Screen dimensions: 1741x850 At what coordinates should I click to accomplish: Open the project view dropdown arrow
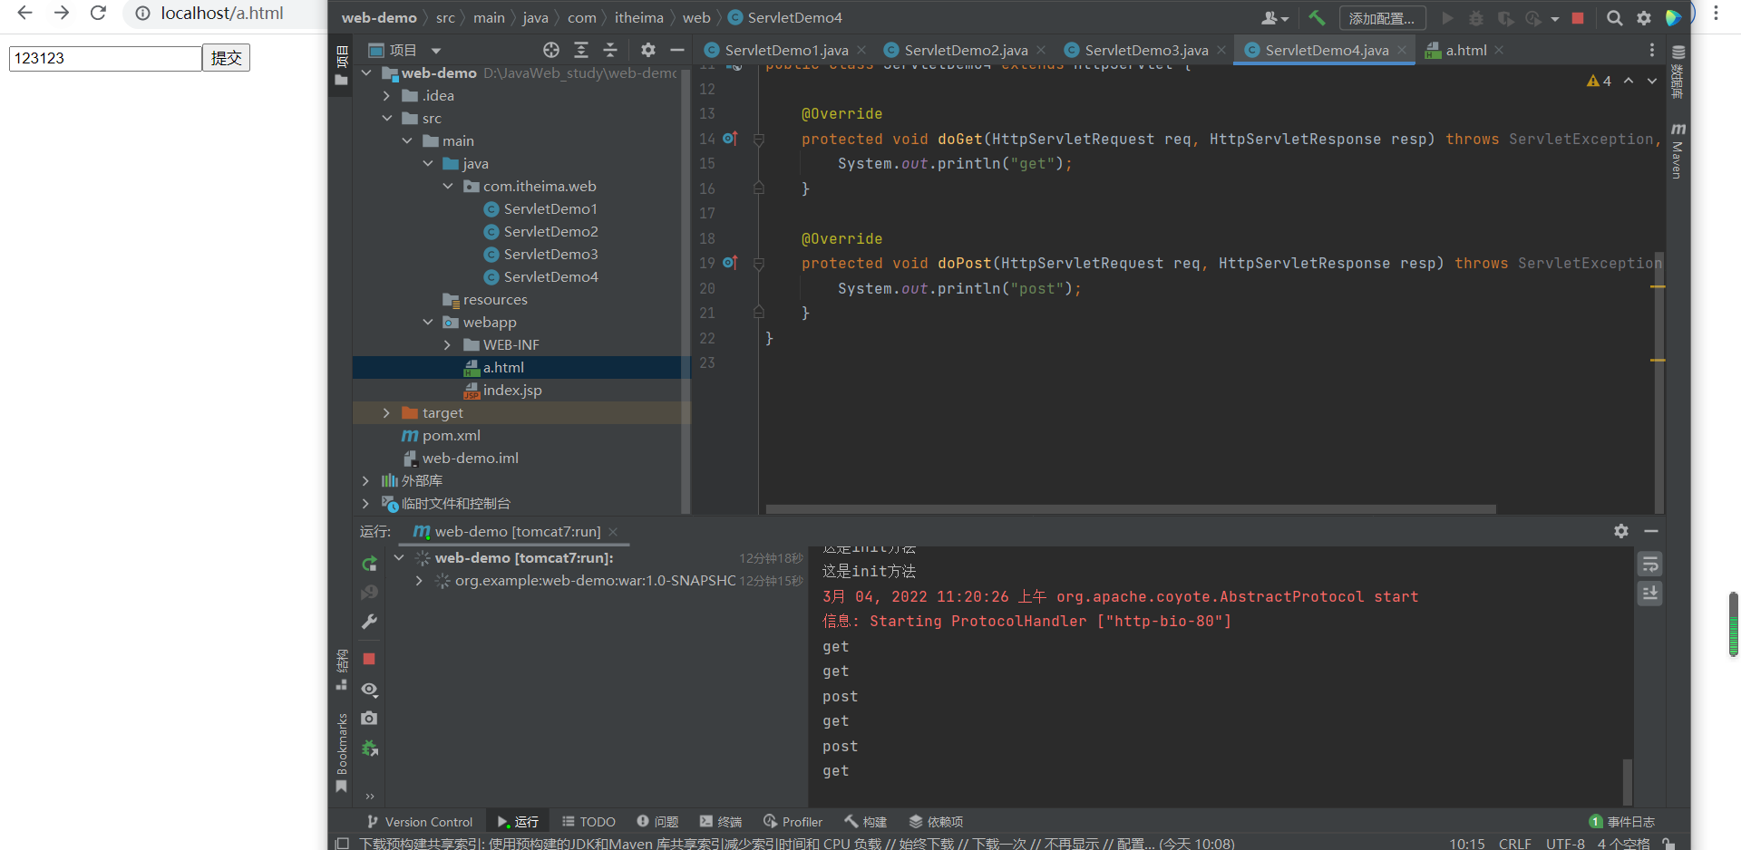coord(436,51)
